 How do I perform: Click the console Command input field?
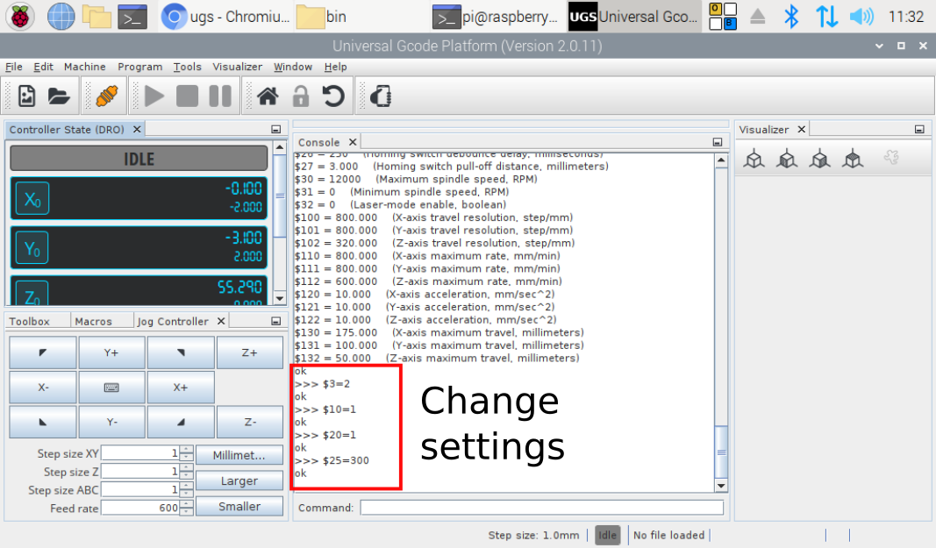542,508
